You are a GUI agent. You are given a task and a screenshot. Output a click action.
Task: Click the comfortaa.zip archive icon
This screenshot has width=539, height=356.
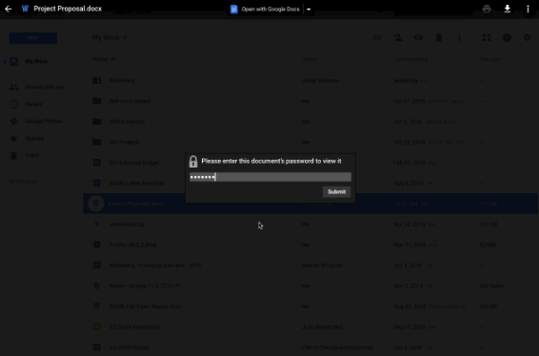[x=97, y=224]
